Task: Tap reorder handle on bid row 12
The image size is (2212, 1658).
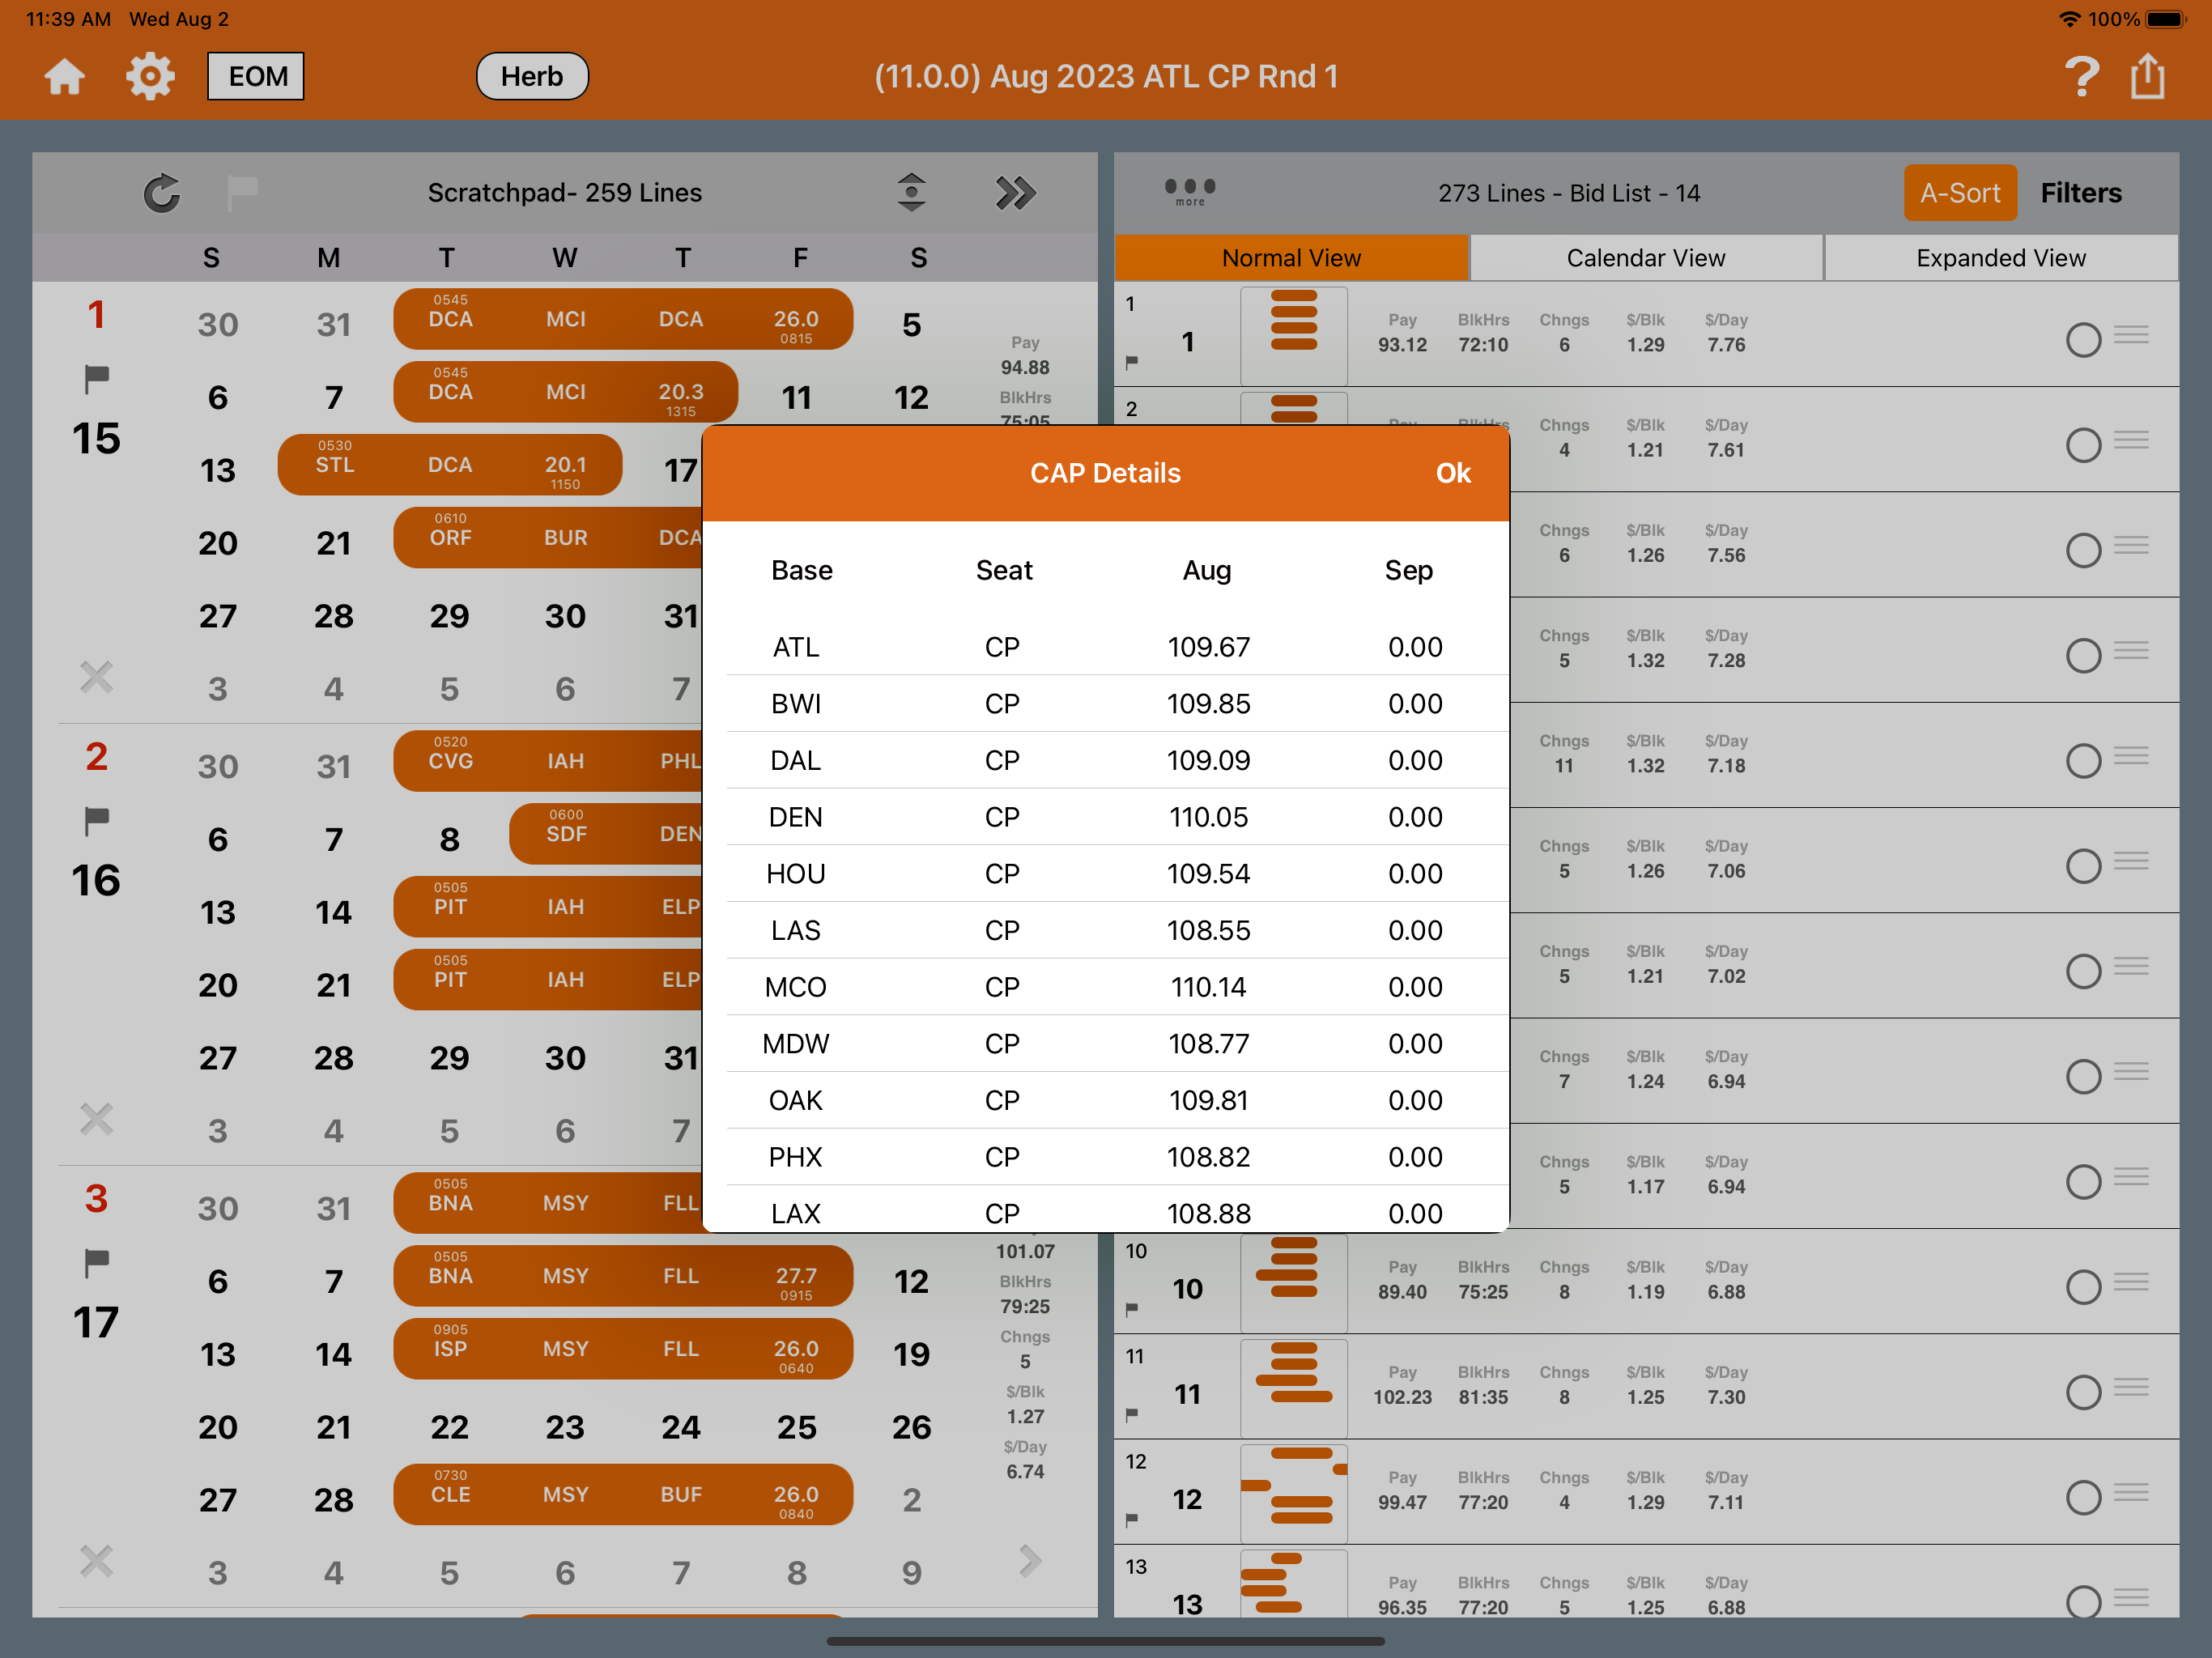Action: pyautogui.click(x=2132, y=1492)
